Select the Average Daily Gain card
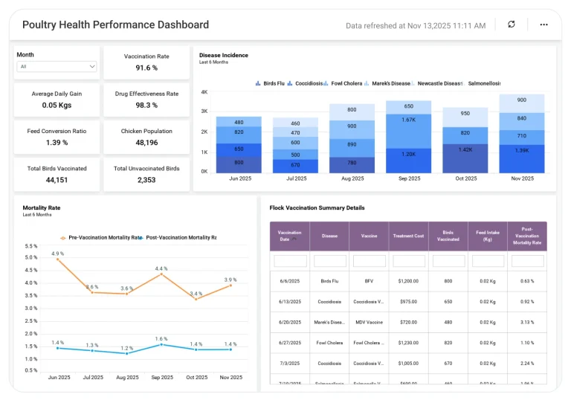 click(57, 100)
